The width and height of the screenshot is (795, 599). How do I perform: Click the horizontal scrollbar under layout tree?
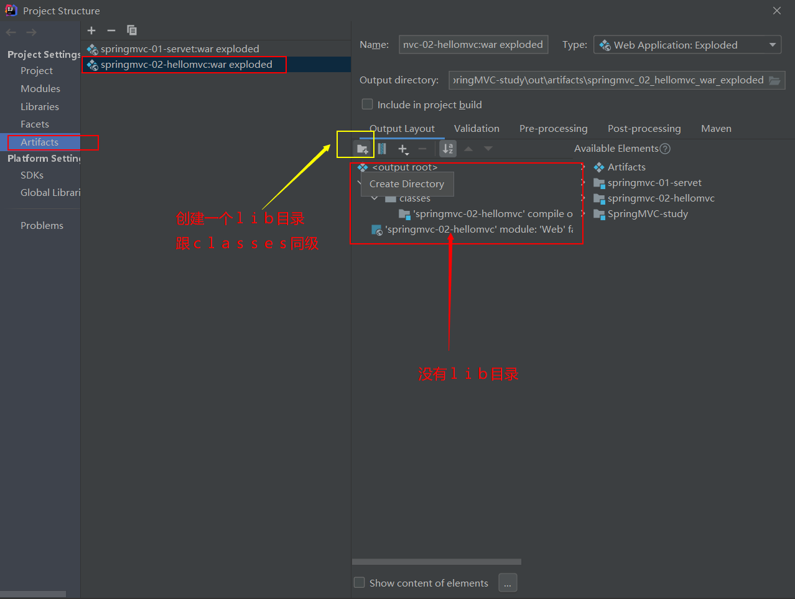(437, 562)
